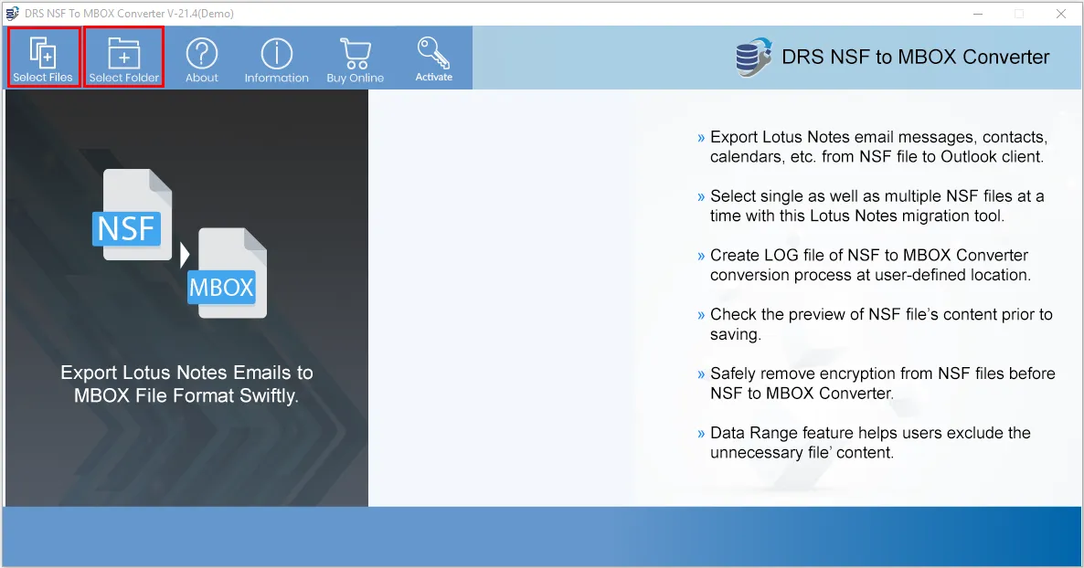Image resolution: width=1084 pixels, height=568 pixels.
Task: Click the 'Export Lotus Notes email messages' bullet
Action: (878, 146)
